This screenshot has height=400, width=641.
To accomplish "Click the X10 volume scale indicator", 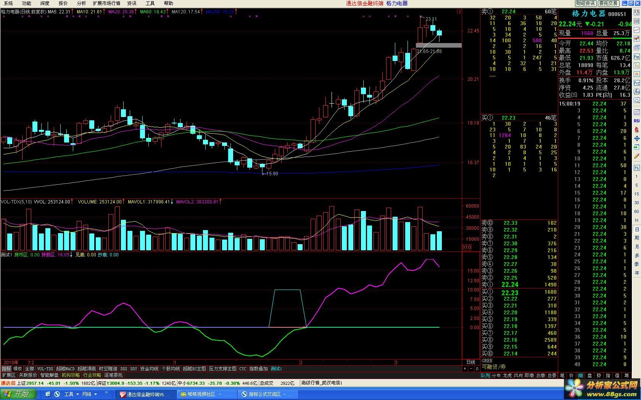I will (467, 247).
